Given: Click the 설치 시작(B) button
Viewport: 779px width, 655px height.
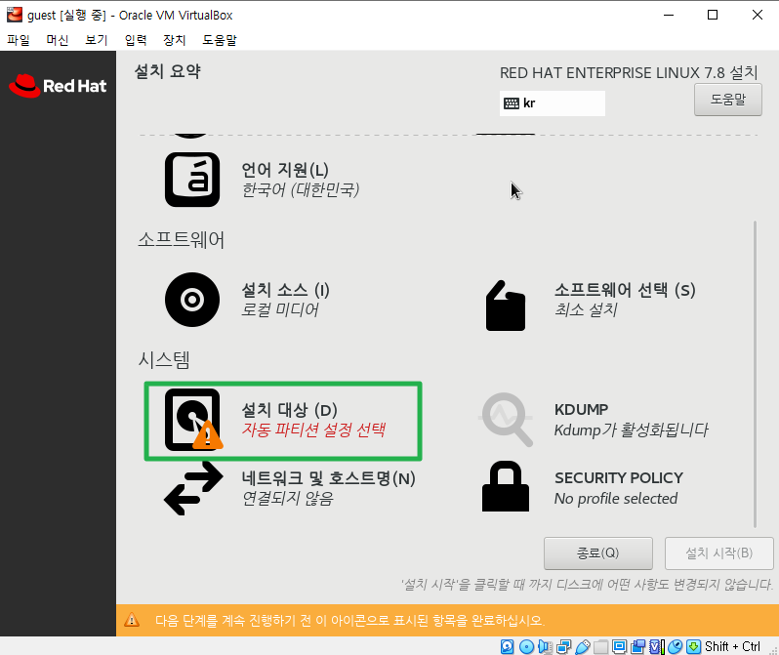Looking at the screenshot, I should (718, 553).
